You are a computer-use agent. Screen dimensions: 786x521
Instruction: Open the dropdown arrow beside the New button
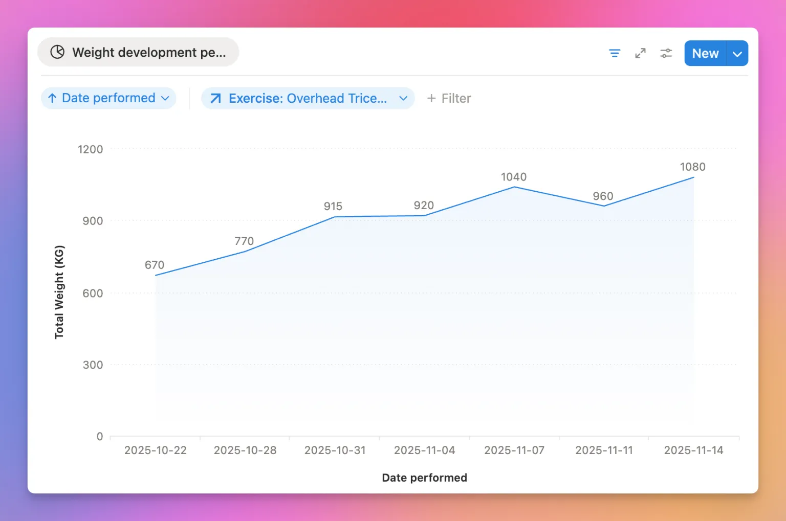click(x=737, y=54)
